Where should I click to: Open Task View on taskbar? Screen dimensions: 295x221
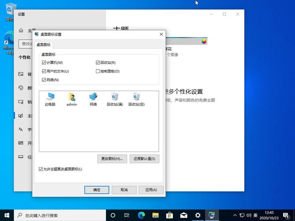pyautogui.click(x=127, y=215)
